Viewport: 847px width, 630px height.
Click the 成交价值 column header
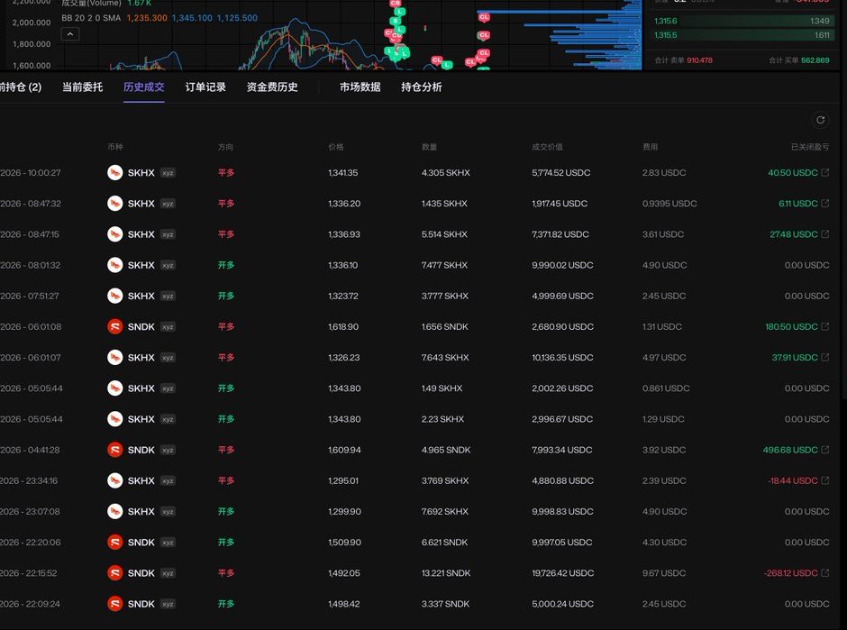547,146
